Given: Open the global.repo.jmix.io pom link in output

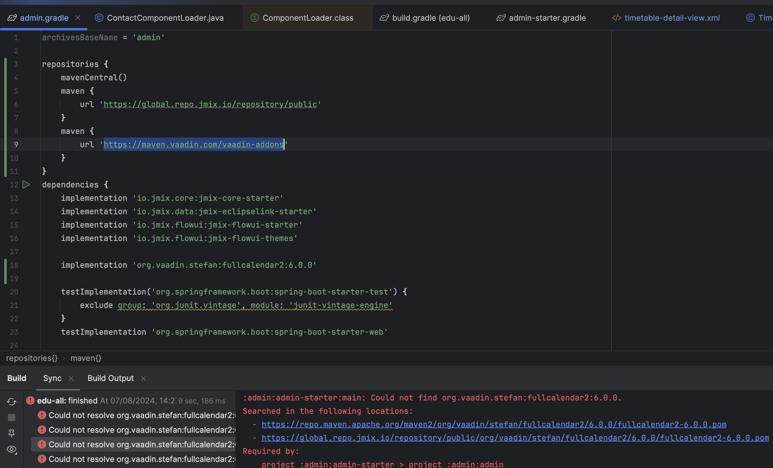Looking at the screenshot, I should 515,438.
